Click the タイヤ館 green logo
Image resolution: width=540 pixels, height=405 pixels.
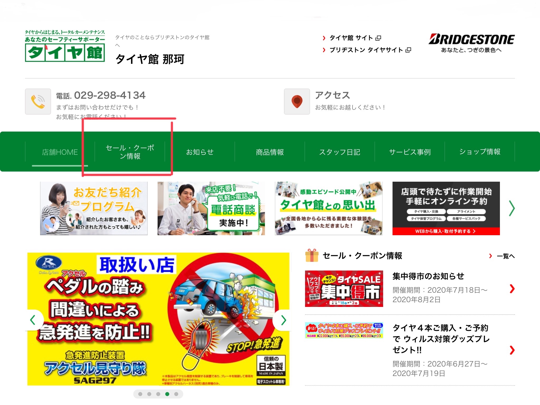(x=65, y=52)
